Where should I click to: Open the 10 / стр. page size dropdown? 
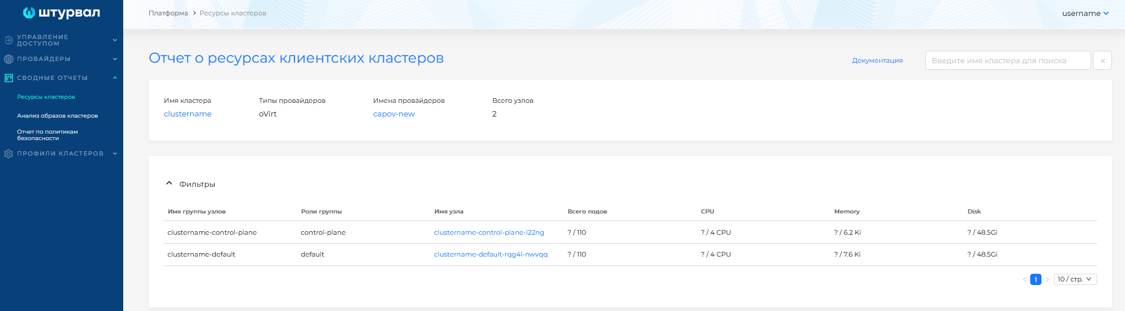coord(1075,279)
